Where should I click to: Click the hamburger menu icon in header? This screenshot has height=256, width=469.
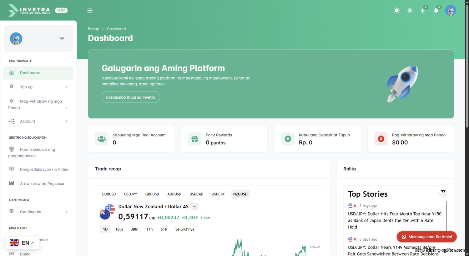pos(90,11)
